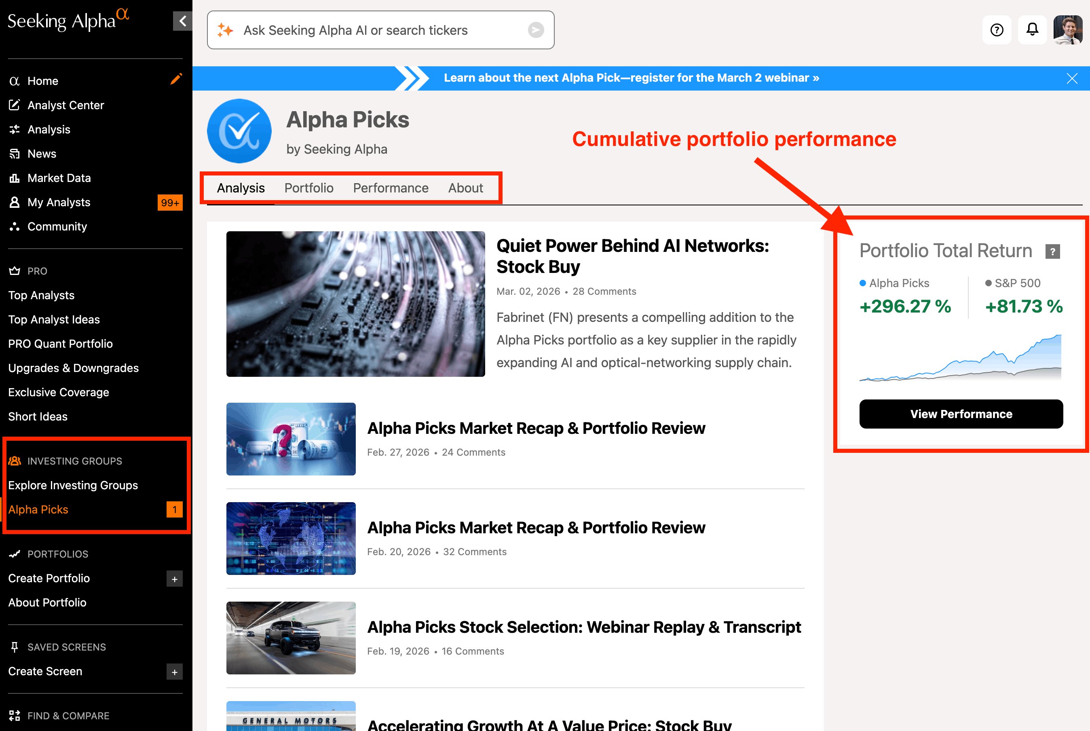
Task: Switch to the Portfolio tab
Action: pyautogui.click(x=308, y=188)
